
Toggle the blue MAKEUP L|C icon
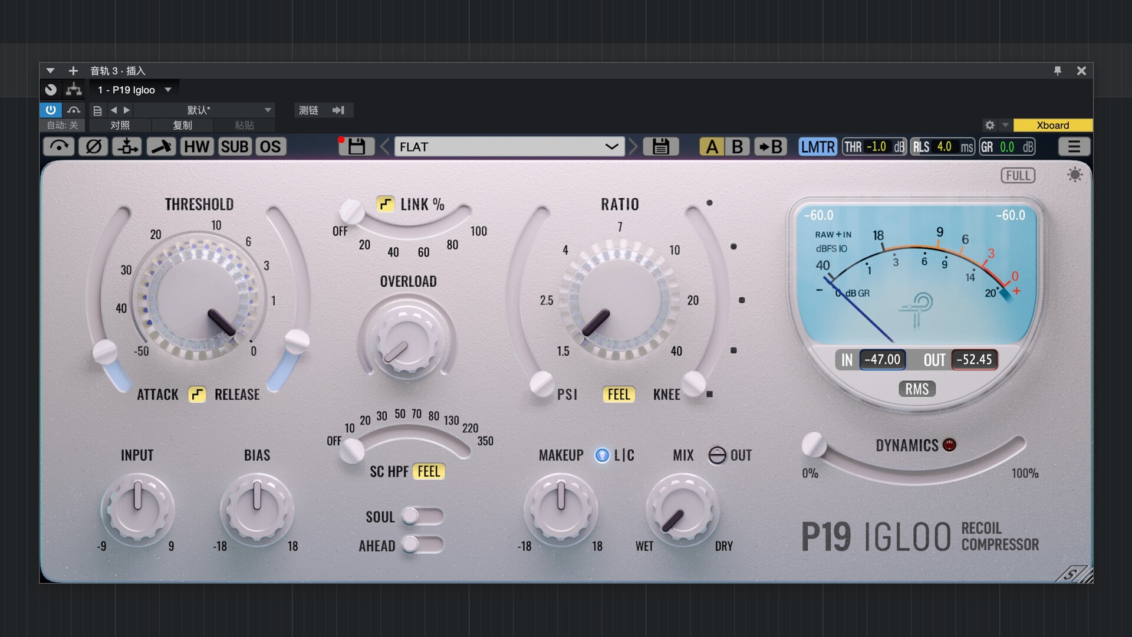coord(602,455)
